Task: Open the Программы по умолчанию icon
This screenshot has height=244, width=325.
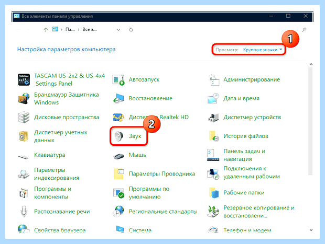Action: (118, 193)
